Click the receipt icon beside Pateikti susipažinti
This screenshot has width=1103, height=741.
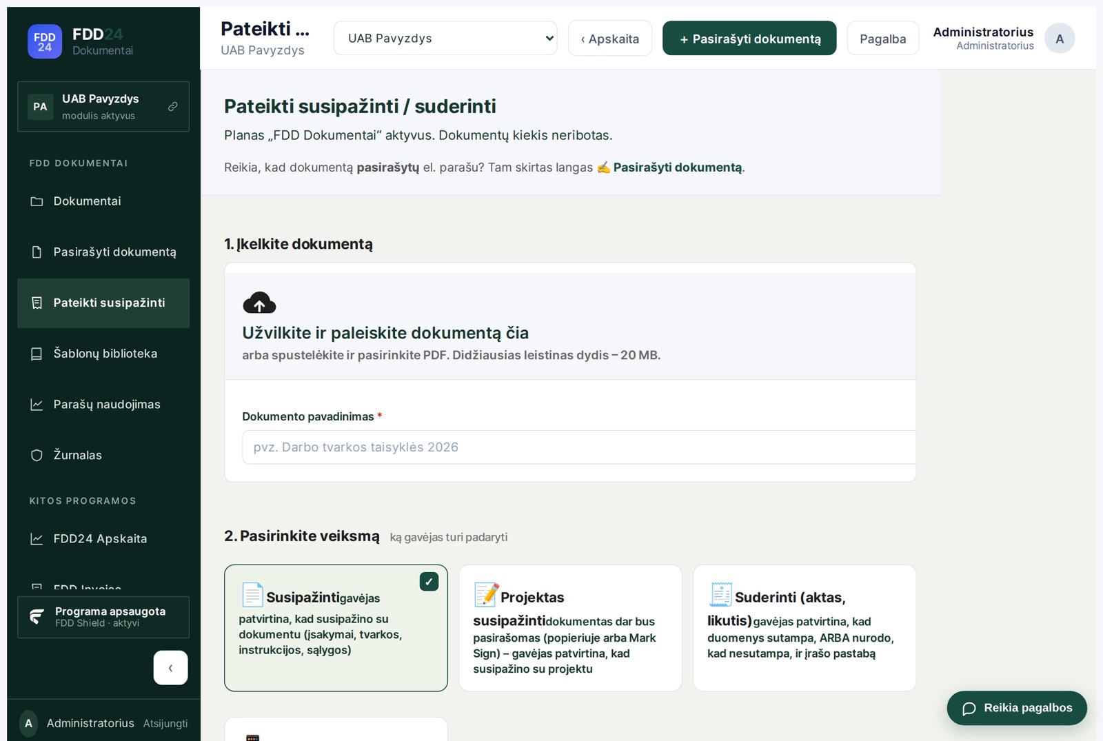point(37,303)
